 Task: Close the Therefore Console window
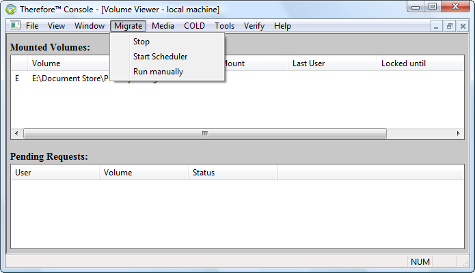(x=455, y=7)
